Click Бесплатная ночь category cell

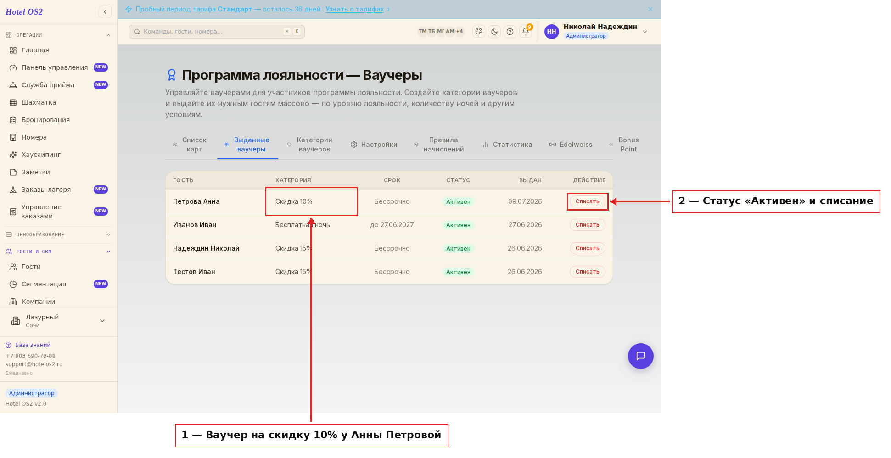tap(303, 225)
